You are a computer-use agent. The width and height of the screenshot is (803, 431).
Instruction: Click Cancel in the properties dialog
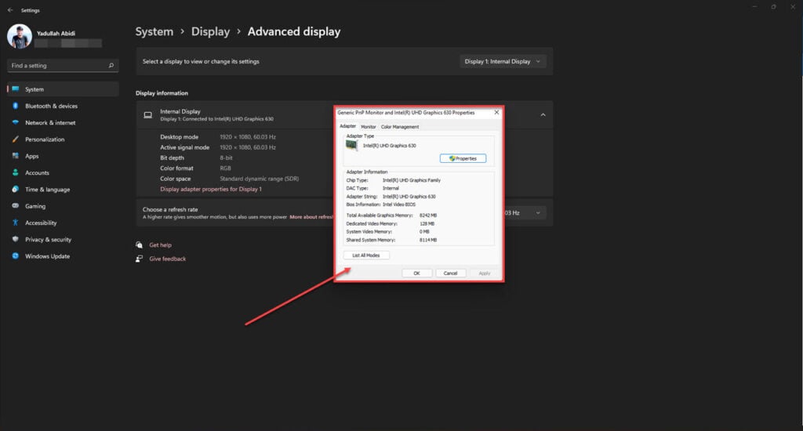coord(451,273)
